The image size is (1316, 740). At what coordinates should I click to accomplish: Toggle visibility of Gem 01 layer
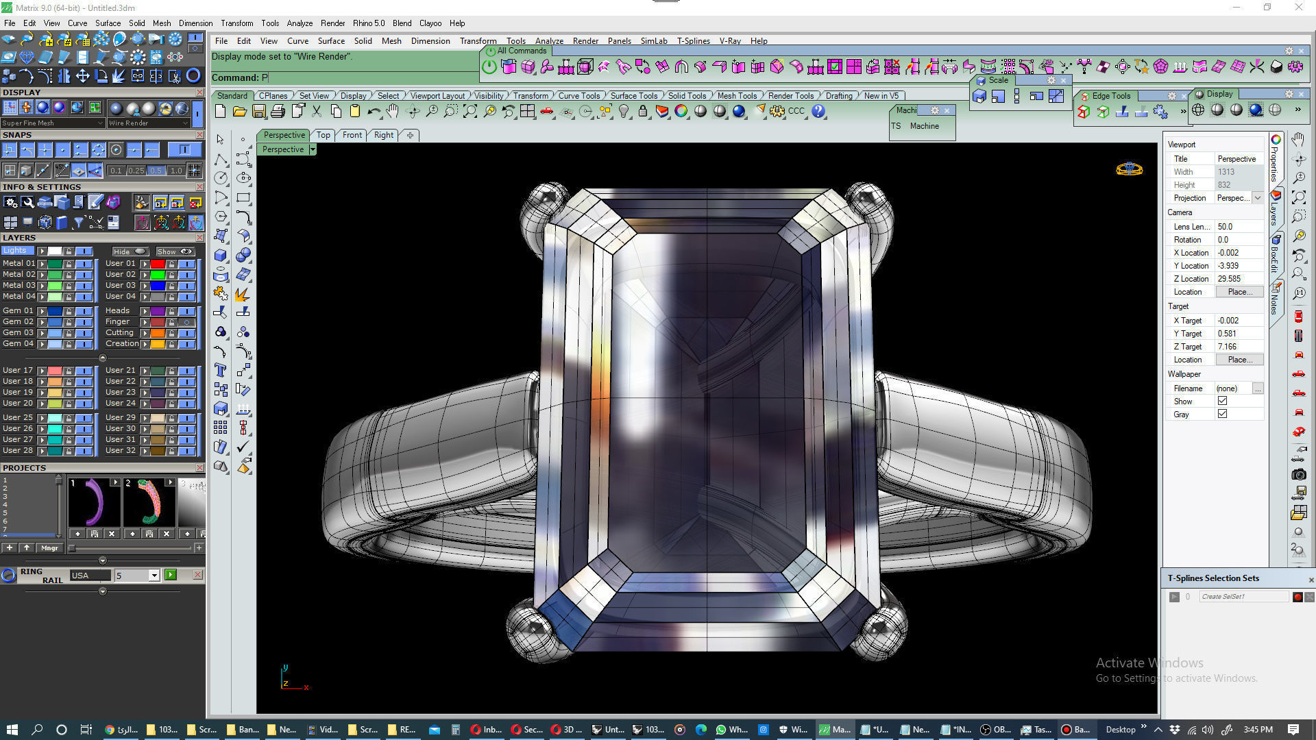pos(84,311)
